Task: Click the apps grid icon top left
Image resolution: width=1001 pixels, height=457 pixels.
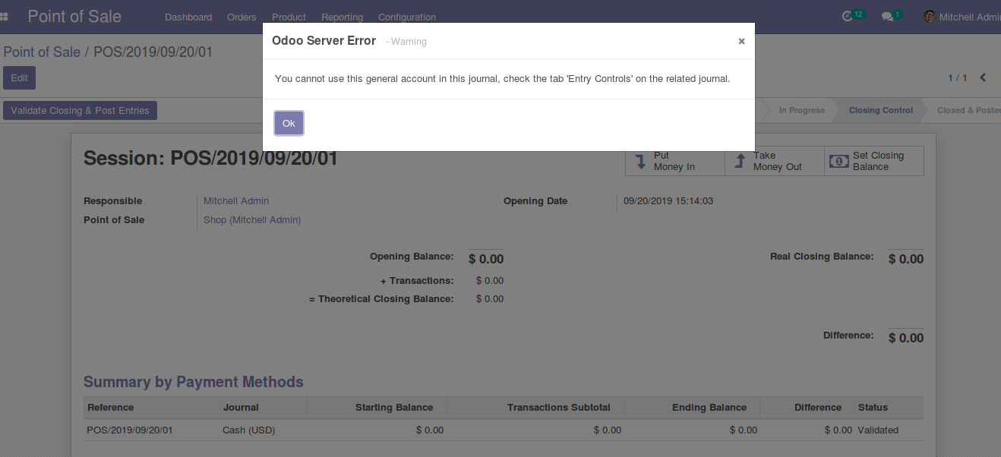Action: pos(5,15)
